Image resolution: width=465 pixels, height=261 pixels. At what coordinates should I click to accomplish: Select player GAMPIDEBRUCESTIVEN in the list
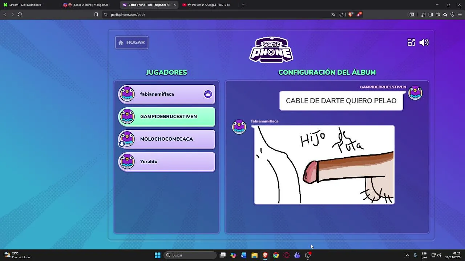click(167, 117)
